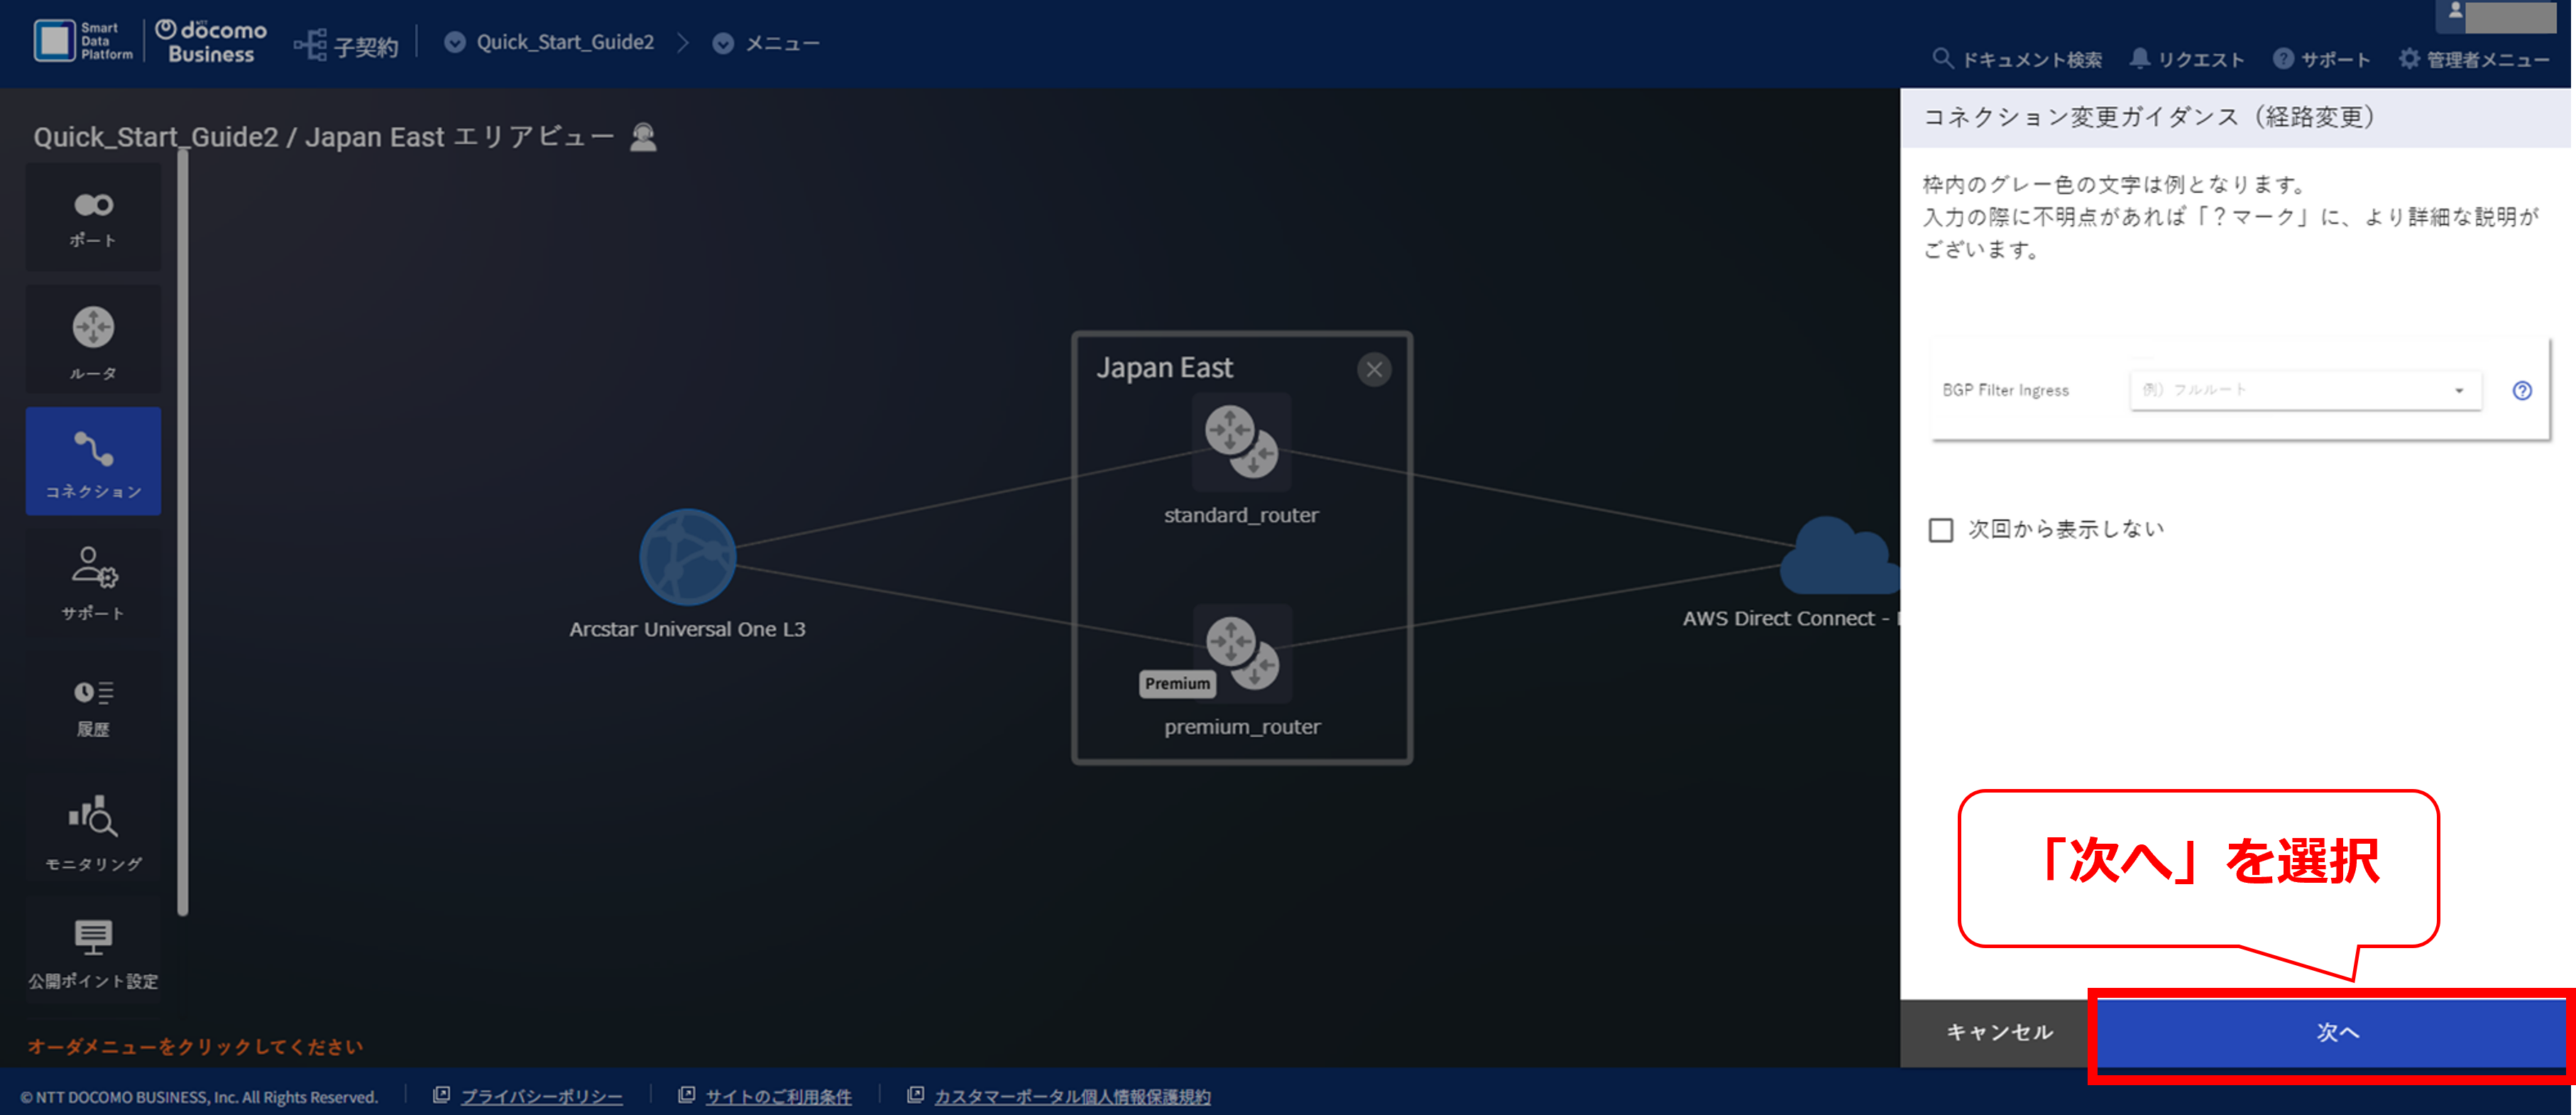Show the 履歴 history panel
Screen dimensions: 2576x1115
pos(93,707)
